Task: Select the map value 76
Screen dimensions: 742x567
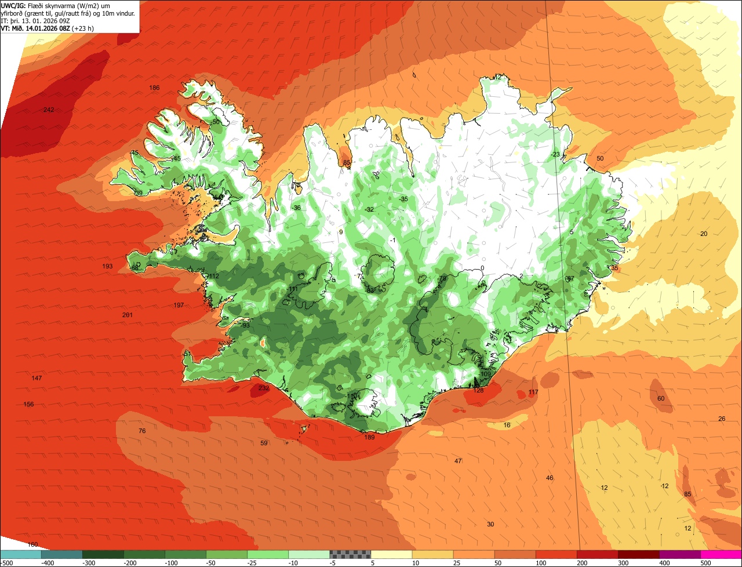Action: click(142, 431)
